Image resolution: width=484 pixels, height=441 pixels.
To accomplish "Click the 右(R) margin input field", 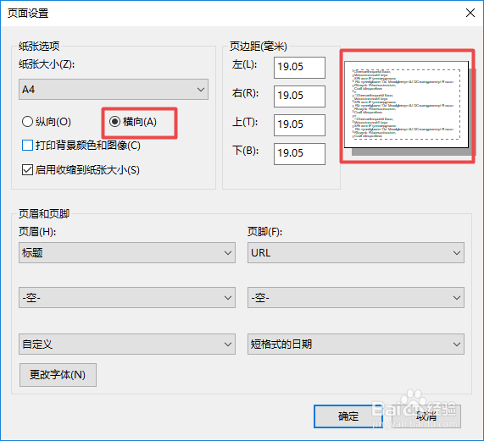I will point(299,96).
